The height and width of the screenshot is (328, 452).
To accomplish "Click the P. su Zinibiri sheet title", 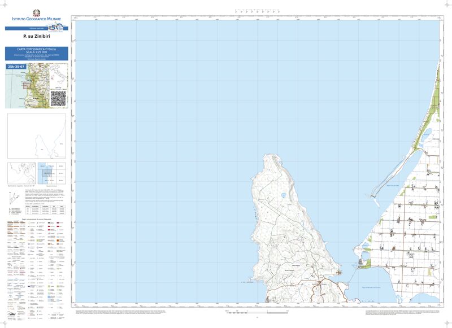I will [x=37, y=36].
